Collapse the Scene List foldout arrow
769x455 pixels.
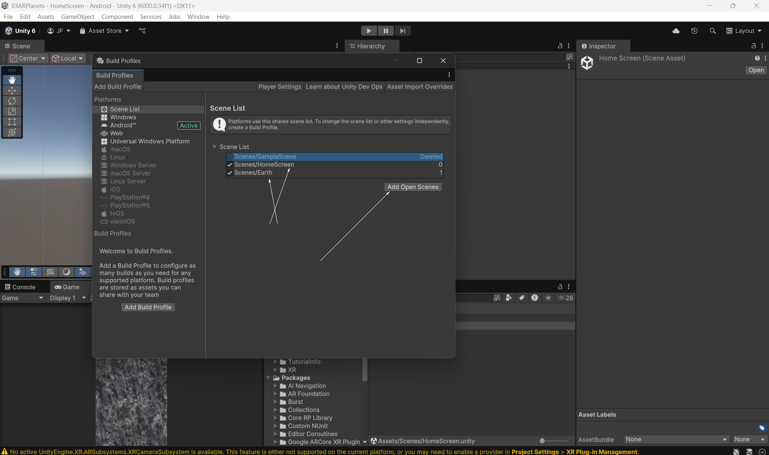click(x=214, y=147)
